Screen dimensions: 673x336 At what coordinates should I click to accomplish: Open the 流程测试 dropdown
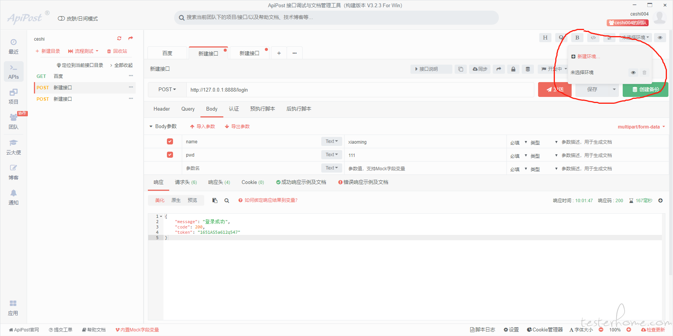[83, 51]
